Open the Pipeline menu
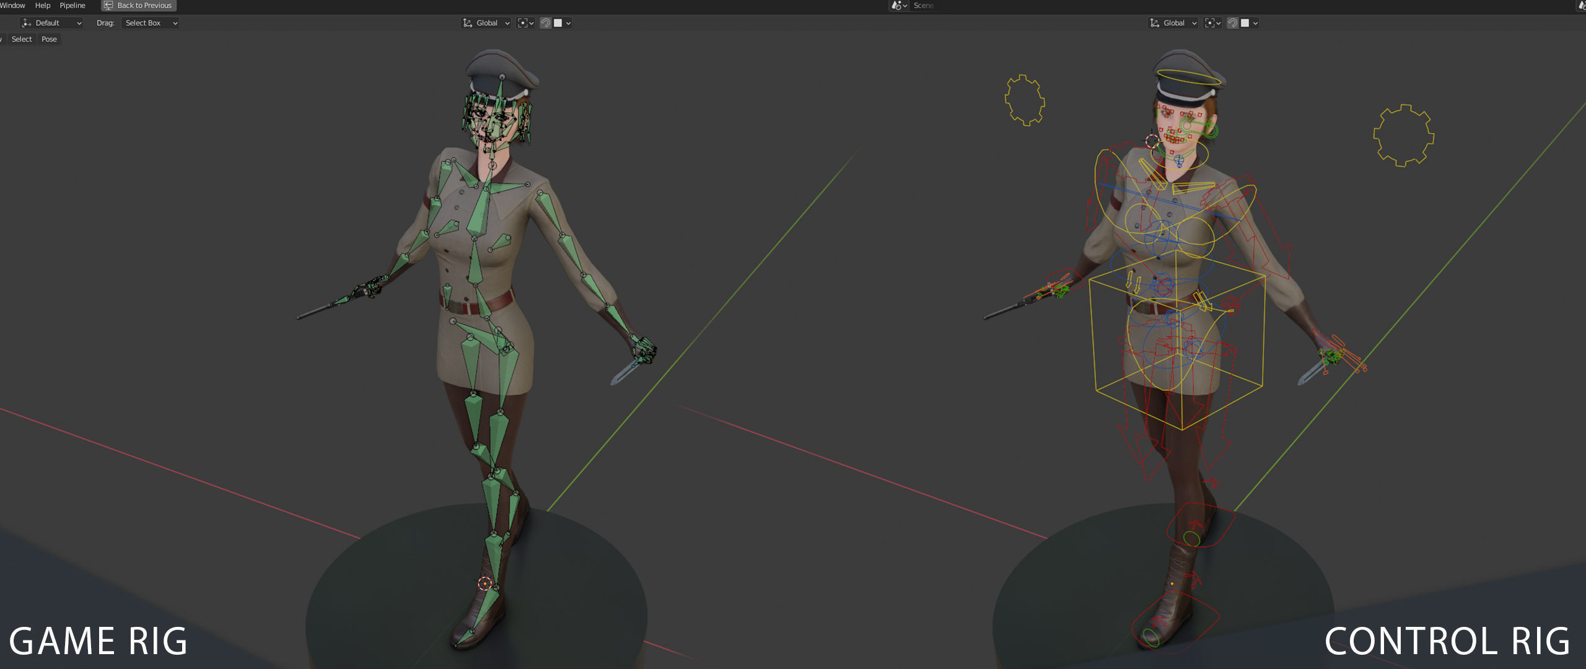1586x669 pixels. click(72, 6)
